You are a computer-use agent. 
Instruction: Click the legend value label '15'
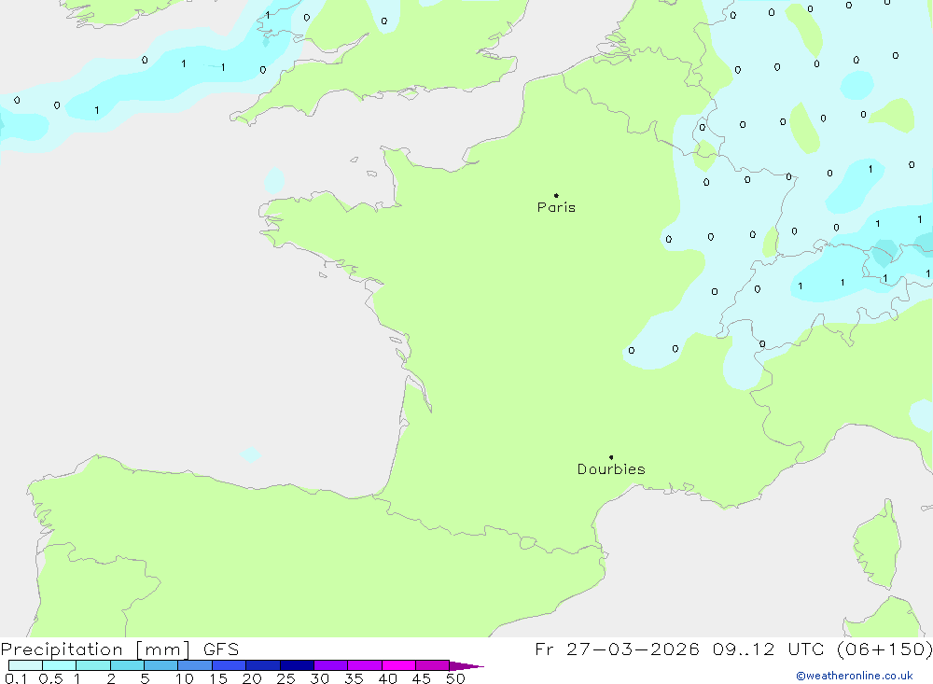[x=218, y=678]
